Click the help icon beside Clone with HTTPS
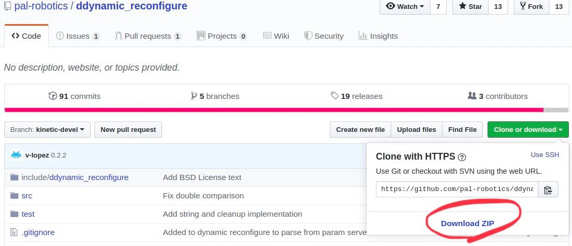 click(x=462, y=158)
